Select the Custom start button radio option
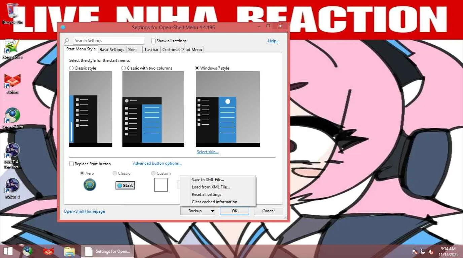This screenshot has height=258, width=463. pyautogui.click(x=153, y=173)
